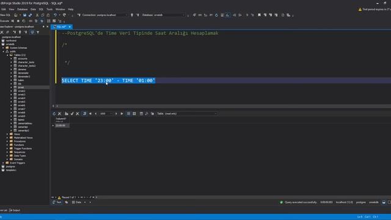Click the open file folder icon

(16, 15)
